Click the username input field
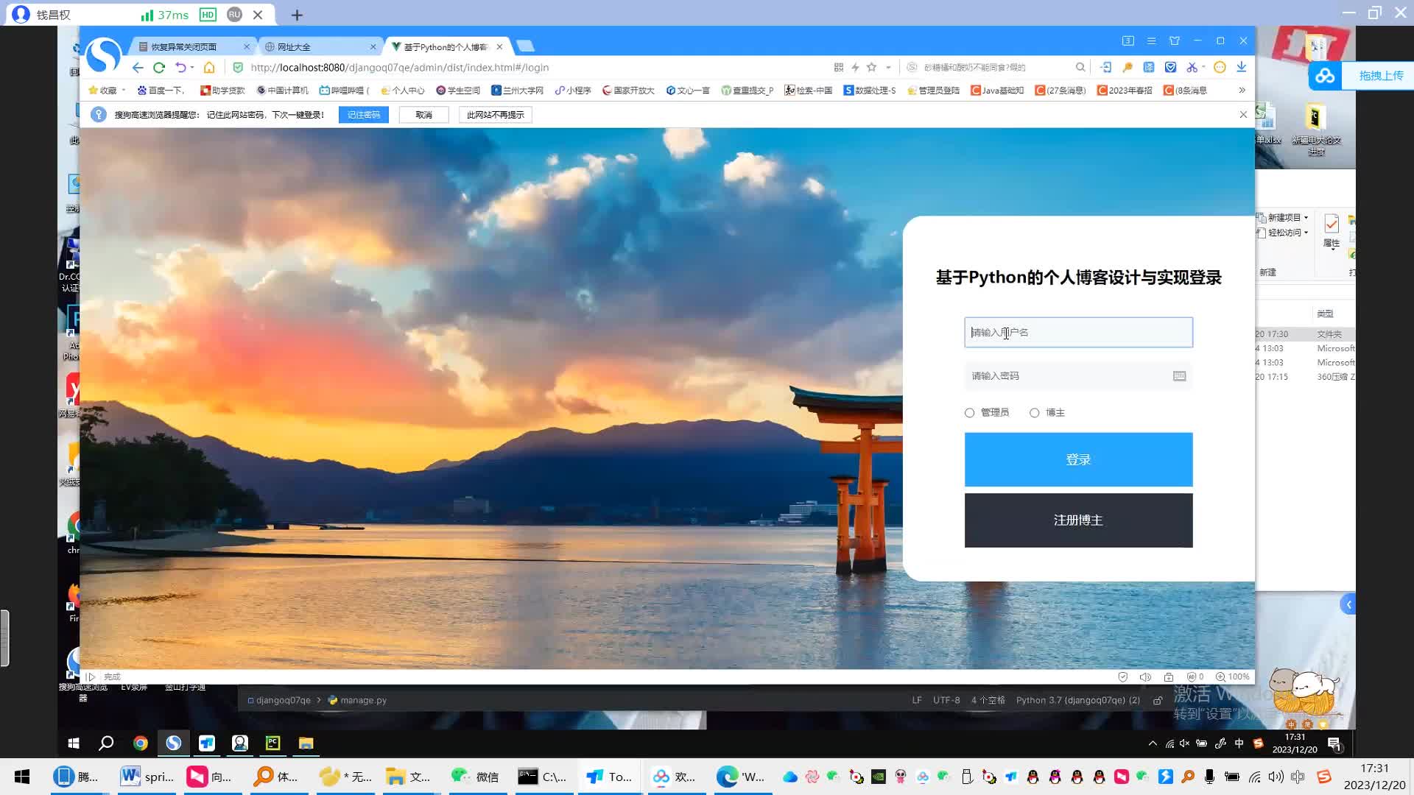 click(1078, 333)
